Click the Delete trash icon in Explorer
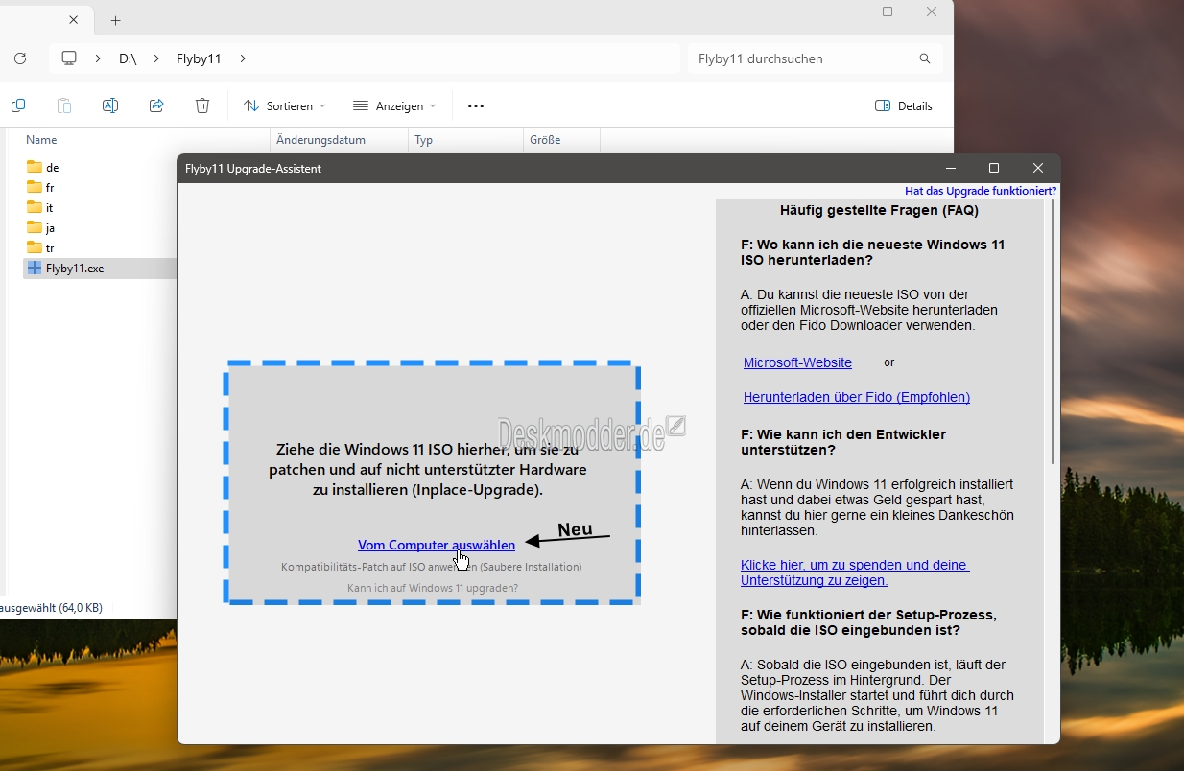The height and width of the screenshot is (771, 1184). tap(202, 105)
